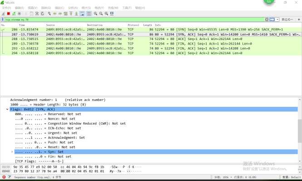Image resolution: width=302 pixels, height=181 pixels.
Task: Reload the capture file from the toolbar
Action: [x=42, y=14]
